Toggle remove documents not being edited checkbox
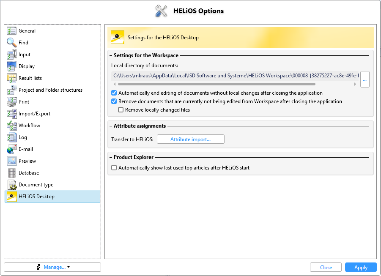This screenshot has width=381, height=276. pos(114,101)
